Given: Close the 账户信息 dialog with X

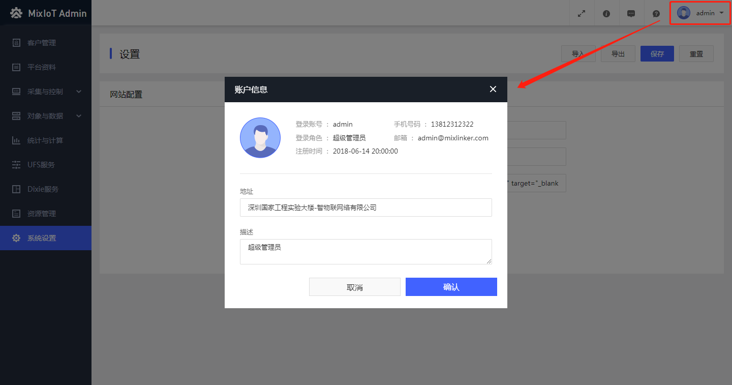Looking at the screenshot, I should tap(493, 89).
